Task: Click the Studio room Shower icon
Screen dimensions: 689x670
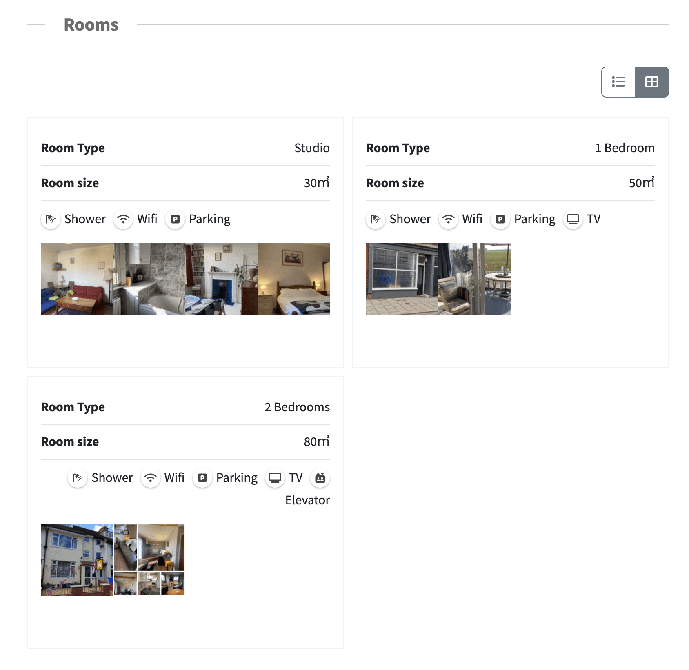Action: click(51, 220)
